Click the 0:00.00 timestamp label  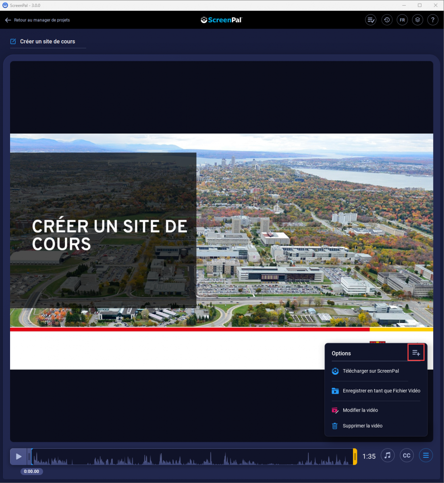pos(31,471)
